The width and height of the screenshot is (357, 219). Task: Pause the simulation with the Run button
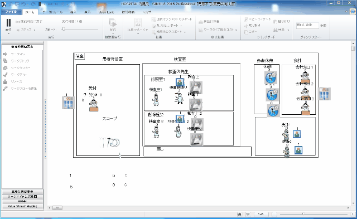(x=8, y=23)
